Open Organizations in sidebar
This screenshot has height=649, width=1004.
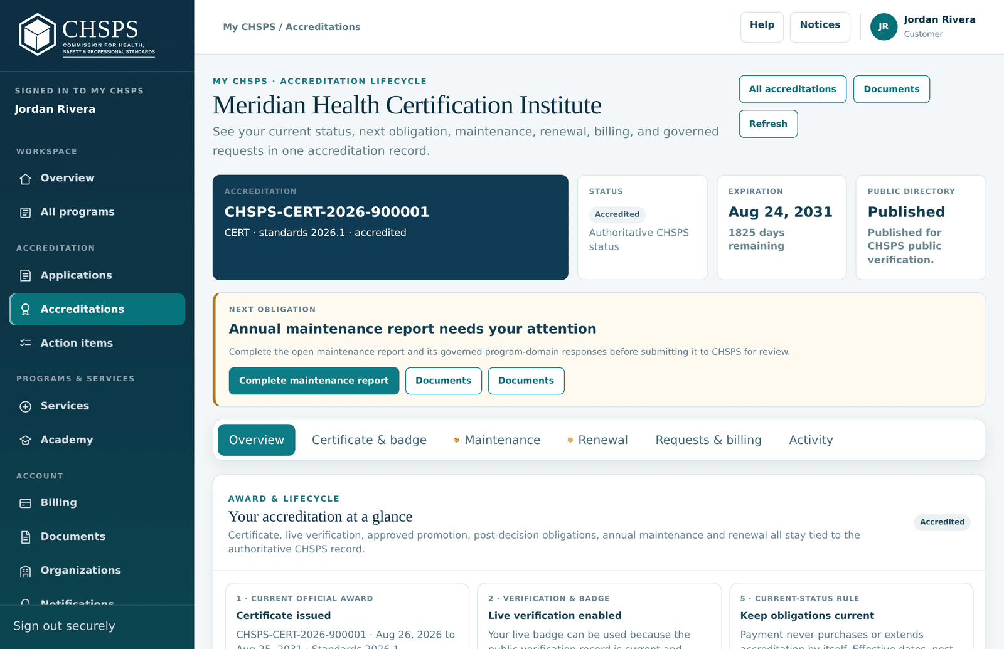pos(97,570)
